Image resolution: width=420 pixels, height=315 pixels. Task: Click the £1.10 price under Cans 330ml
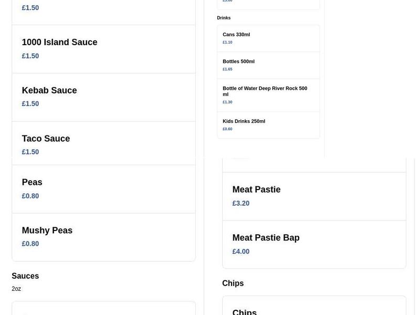pyautogui.click(x=227, y=42)
